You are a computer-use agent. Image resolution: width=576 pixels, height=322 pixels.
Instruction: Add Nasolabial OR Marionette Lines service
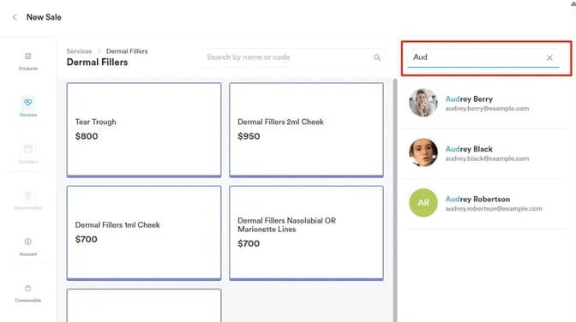click(306, 233)
